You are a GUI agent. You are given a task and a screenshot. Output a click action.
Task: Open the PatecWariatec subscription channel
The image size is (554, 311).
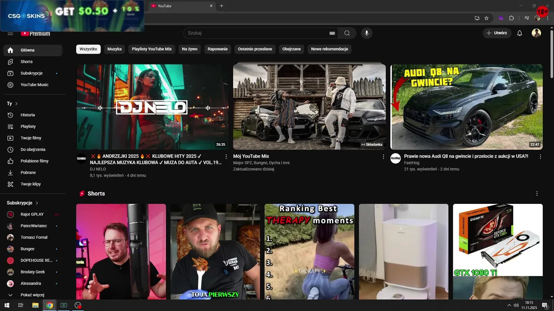(x=33, y=226)
